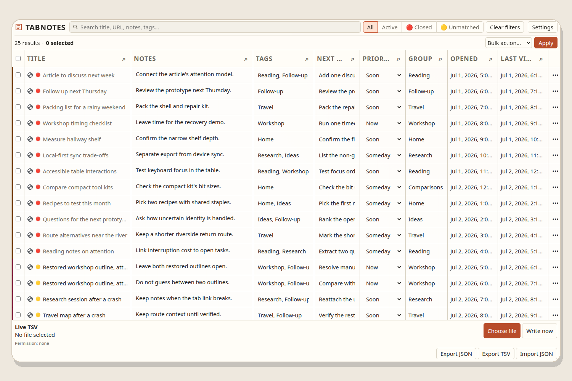This screenshot has width=572, height=381.
Task: Open more actions for Article to discuss next week
Action: pyautogui.click(x=555, y=75)
